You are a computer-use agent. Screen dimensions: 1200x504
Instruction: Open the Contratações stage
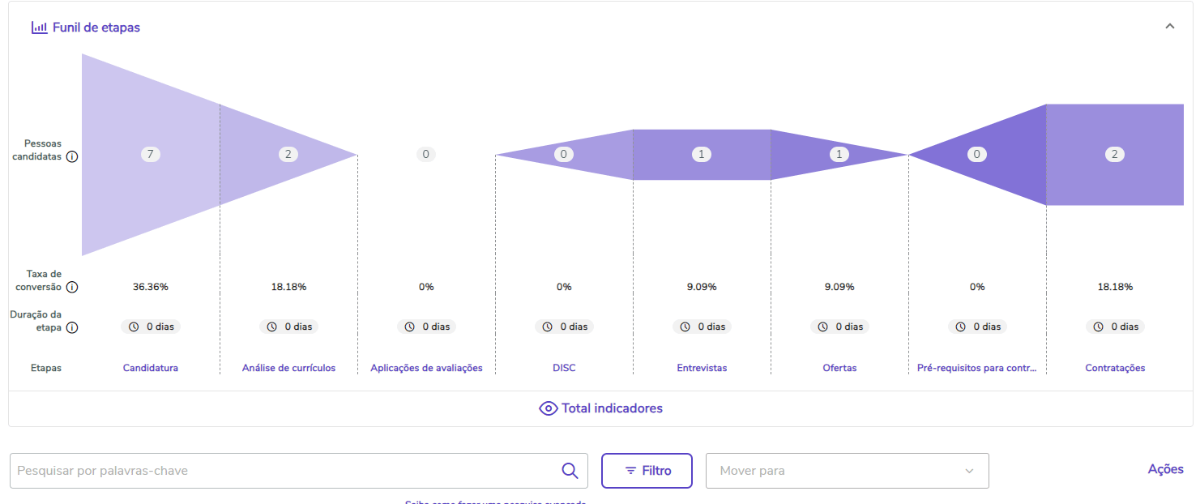(x=1115, y=368)
